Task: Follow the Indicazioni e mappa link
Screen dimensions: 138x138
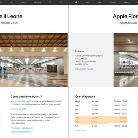Action: [85, 69]
